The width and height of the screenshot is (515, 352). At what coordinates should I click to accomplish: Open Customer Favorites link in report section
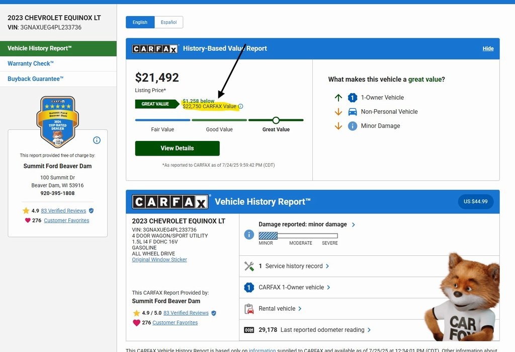pyautogui.click(x=175, y=323)
